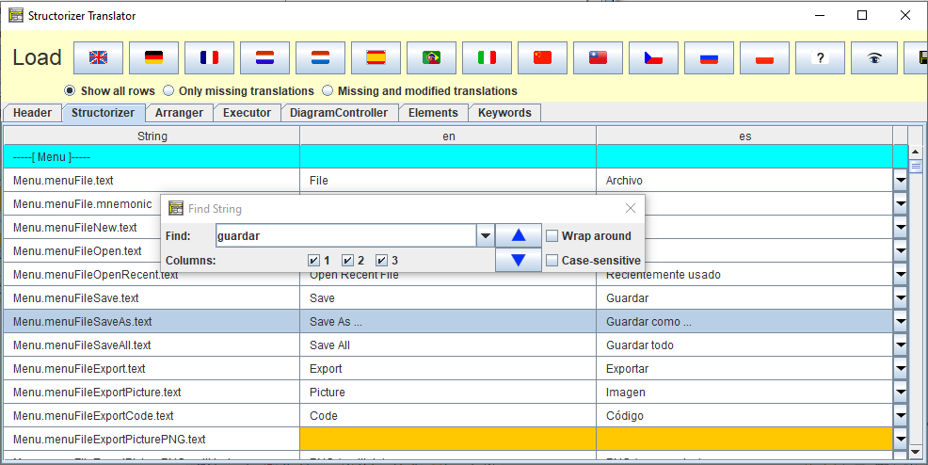The width and height of the screenshot is (928, 465).
Task: Click the en column header
Action: tap(449, 136)
